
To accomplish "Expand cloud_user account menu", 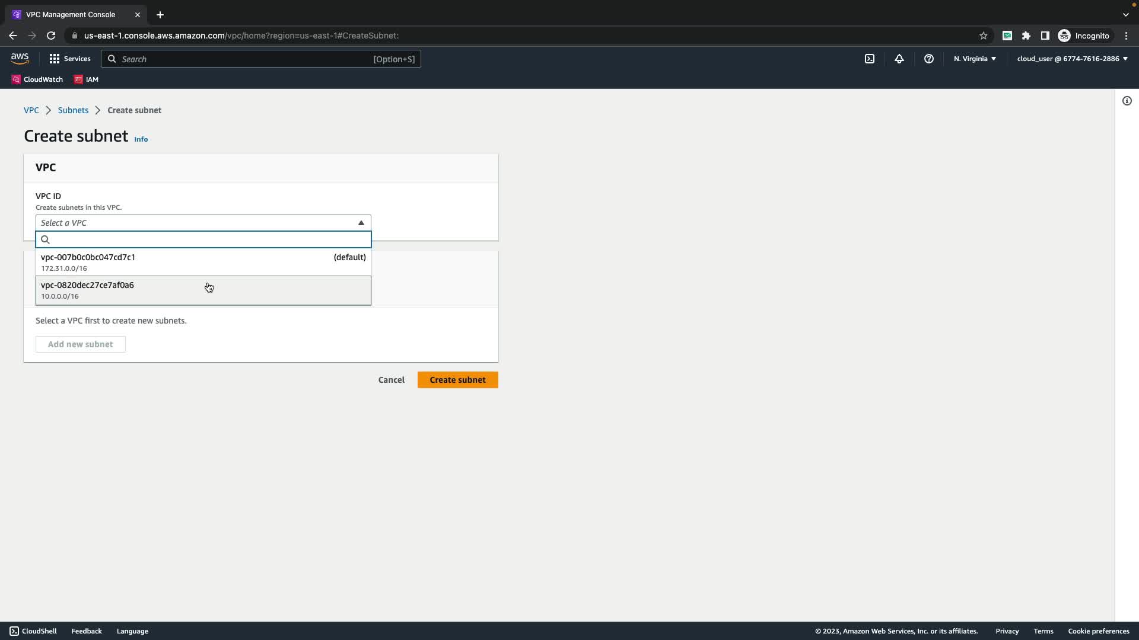I will [x=1072, y=59].
